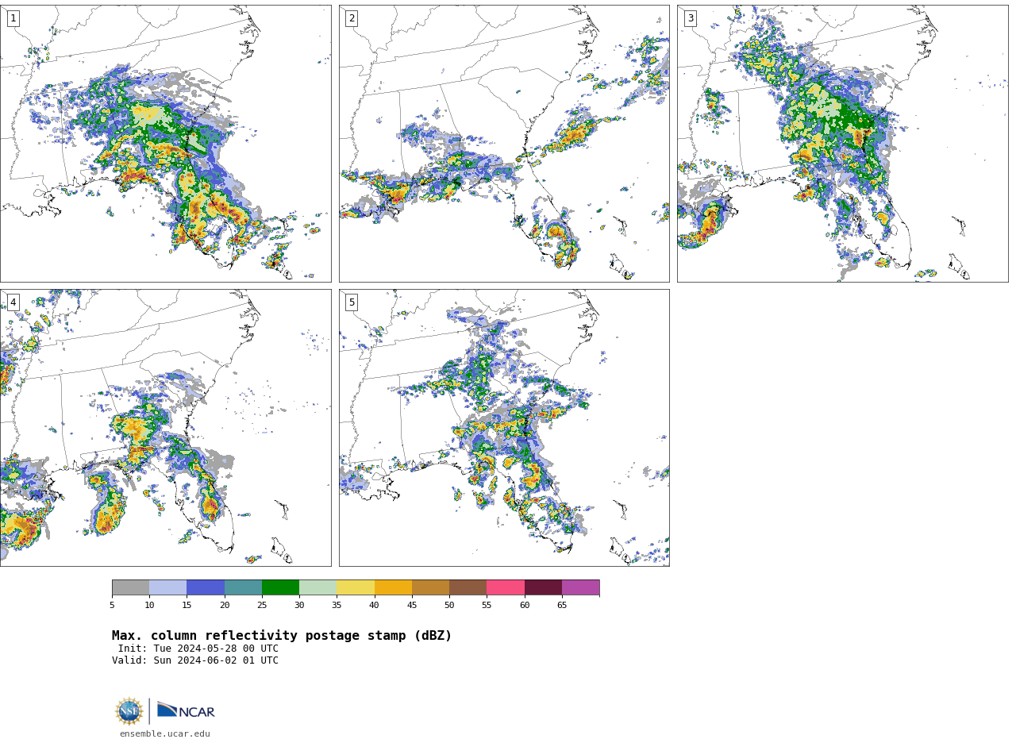Click the panel number label '2'

pyautogui.click(x=352, y=18)
